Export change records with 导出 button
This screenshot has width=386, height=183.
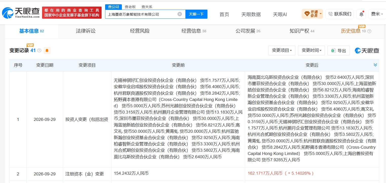[x=339, y=50]
